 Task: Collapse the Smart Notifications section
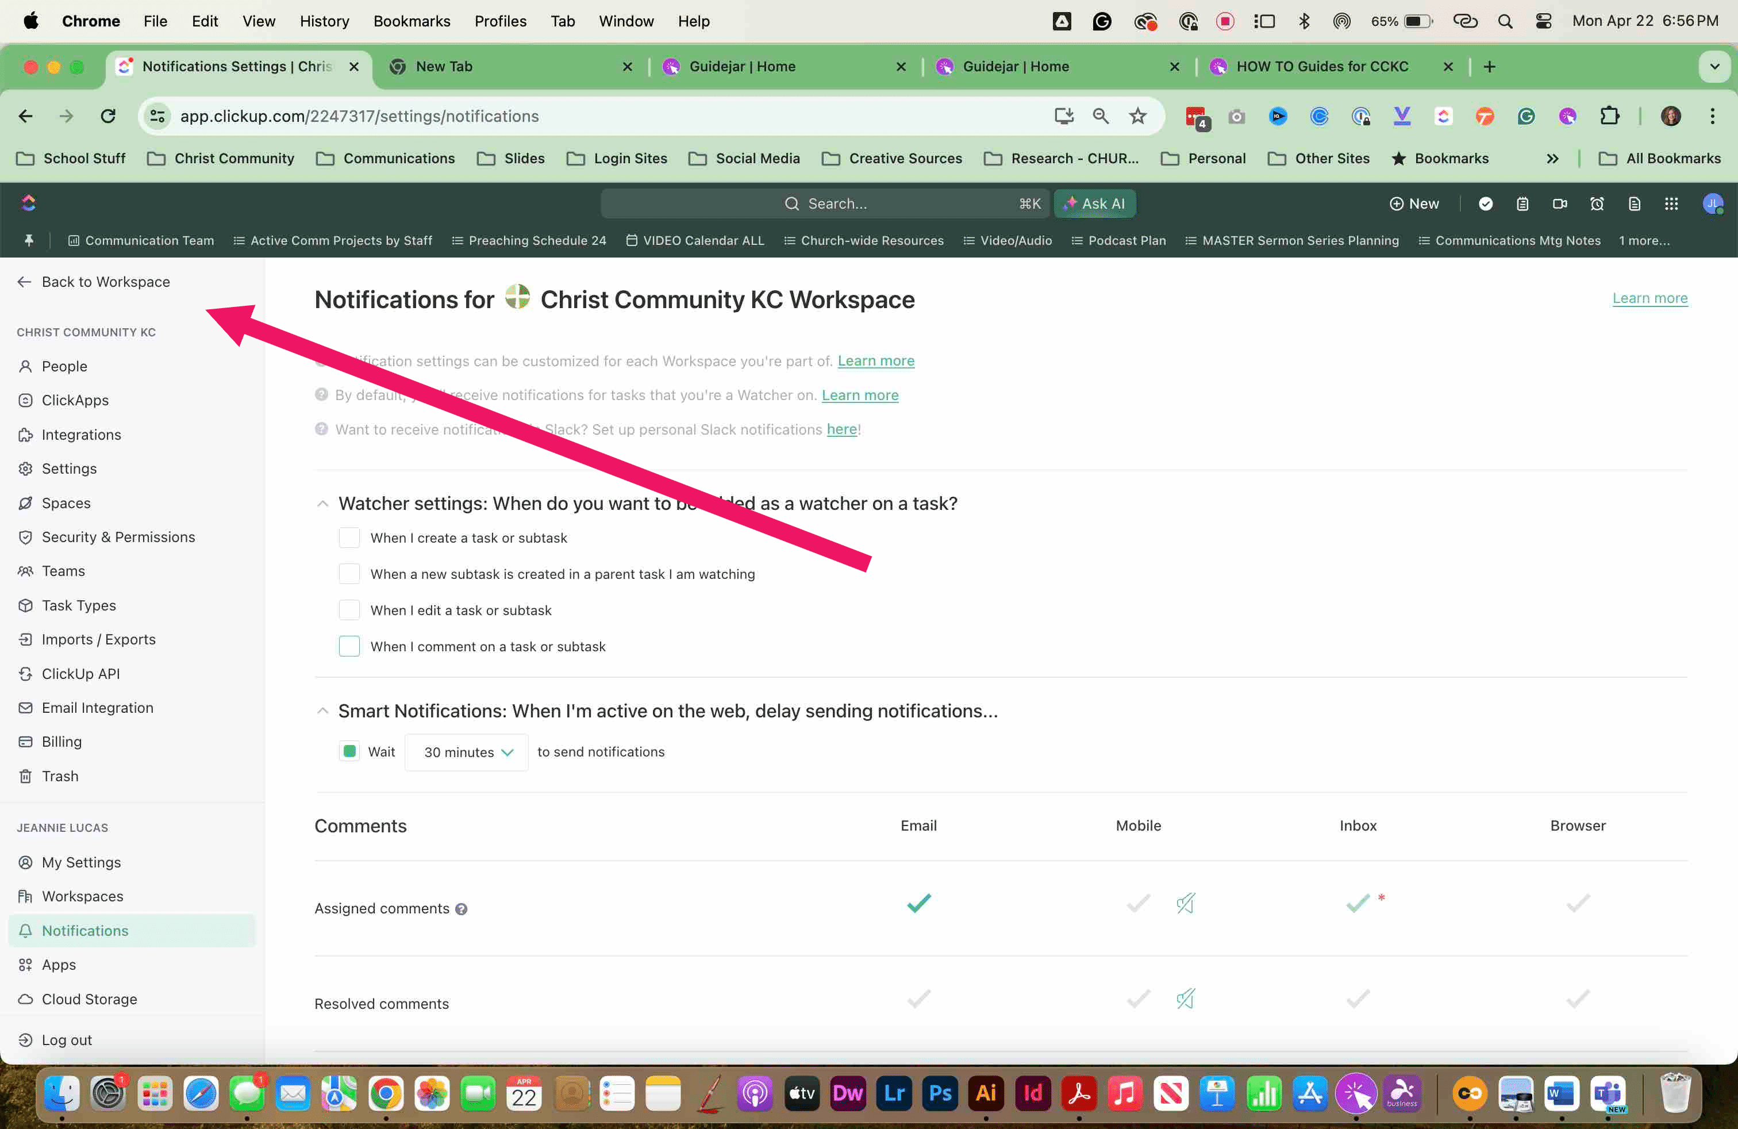(x=322, y=711)
